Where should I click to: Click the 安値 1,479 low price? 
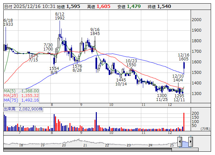pos(129,6)
